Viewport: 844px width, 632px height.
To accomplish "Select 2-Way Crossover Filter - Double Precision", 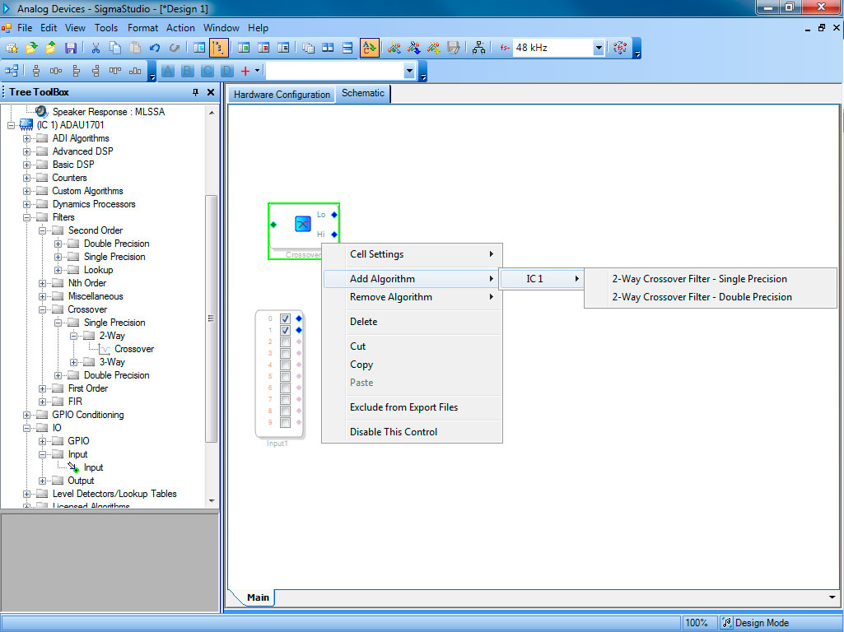I will click(702, 297).
